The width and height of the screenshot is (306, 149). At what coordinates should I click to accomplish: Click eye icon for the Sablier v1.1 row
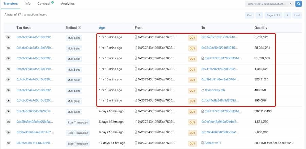pyautogui.click(x=8, y=143)
